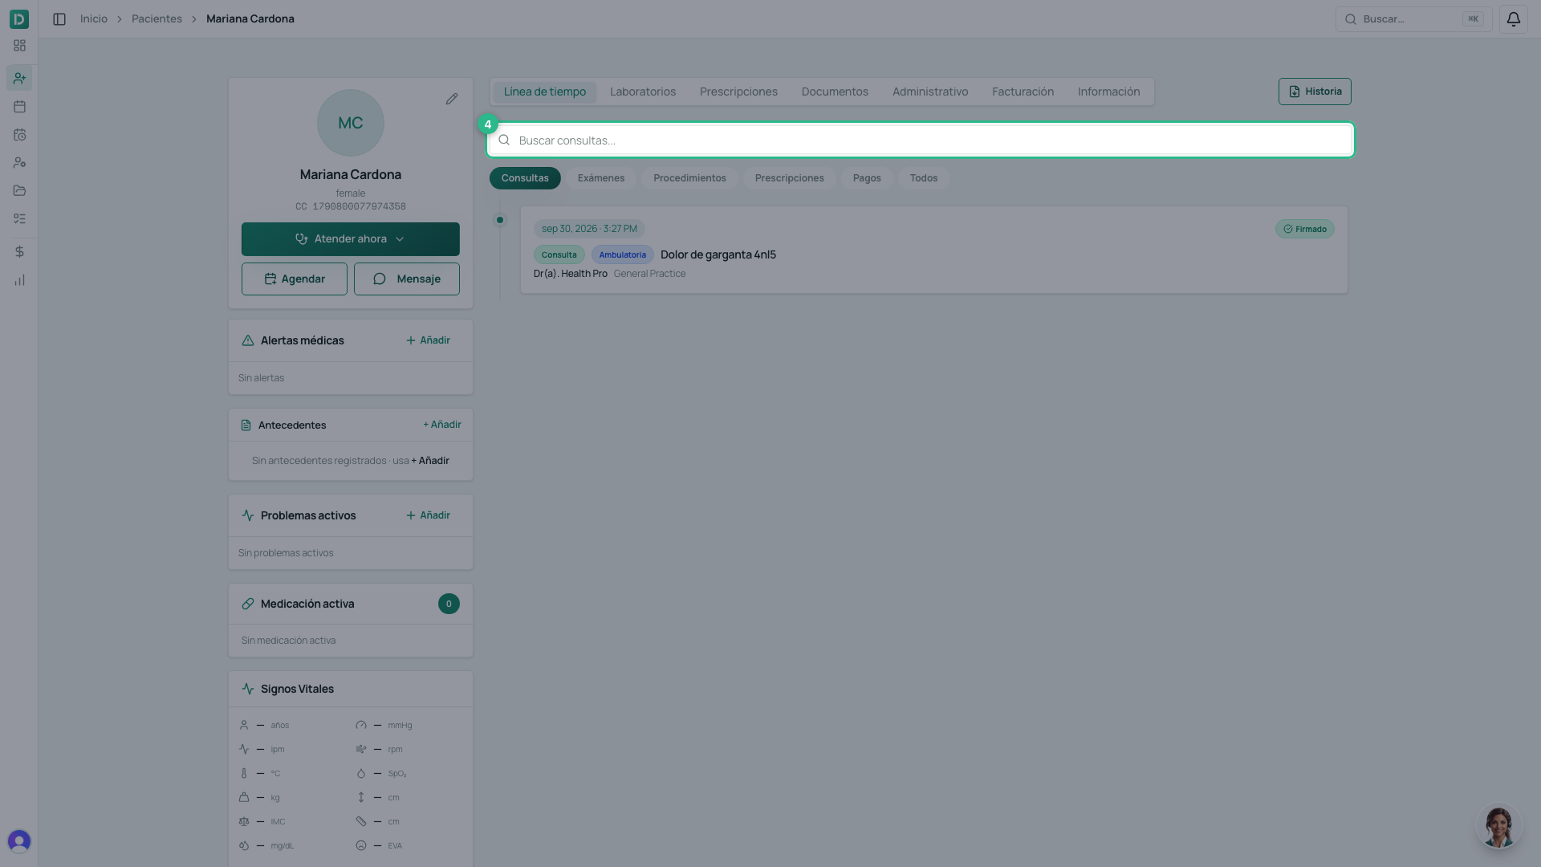Select the Pagos filter chip
Viewport: 1541px width, 867px height.
click(867, 178)
